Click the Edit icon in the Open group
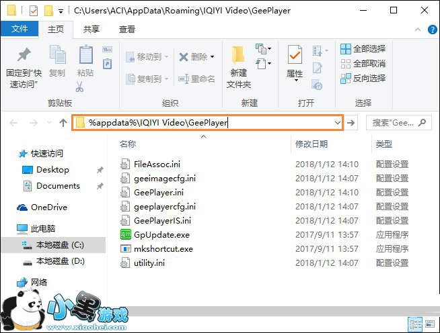Viewport: 440px width, 333px height. click(x=318, y=68)
